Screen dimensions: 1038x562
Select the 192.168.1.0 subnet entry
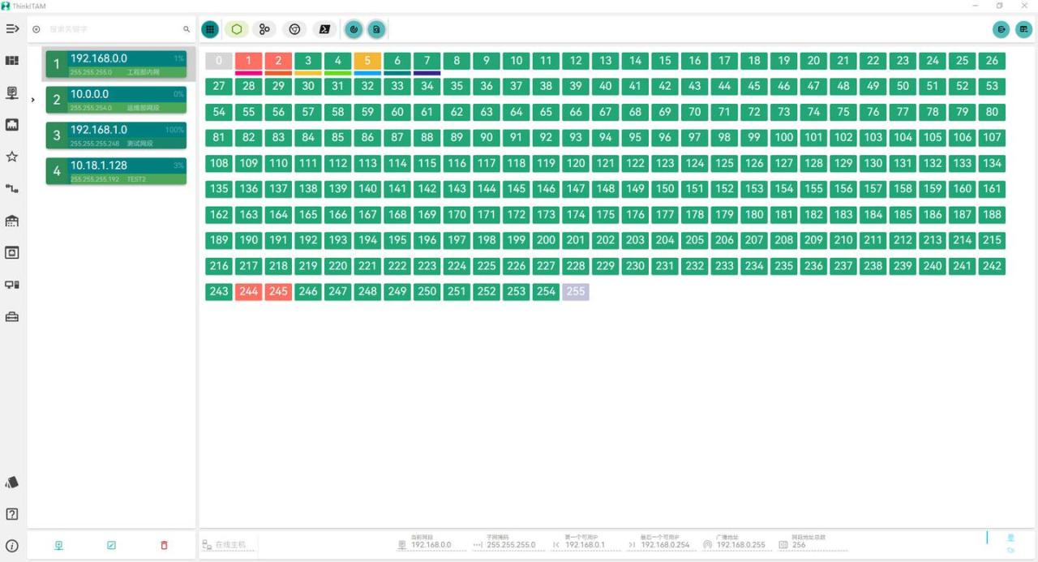(116, 135)
